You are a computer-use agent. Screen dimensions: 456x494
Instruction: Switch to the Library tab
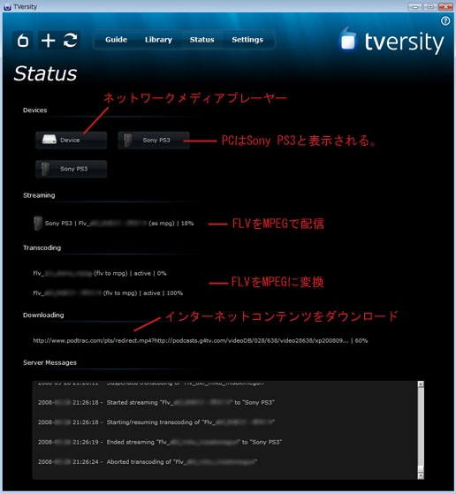(x=158, y=40)
